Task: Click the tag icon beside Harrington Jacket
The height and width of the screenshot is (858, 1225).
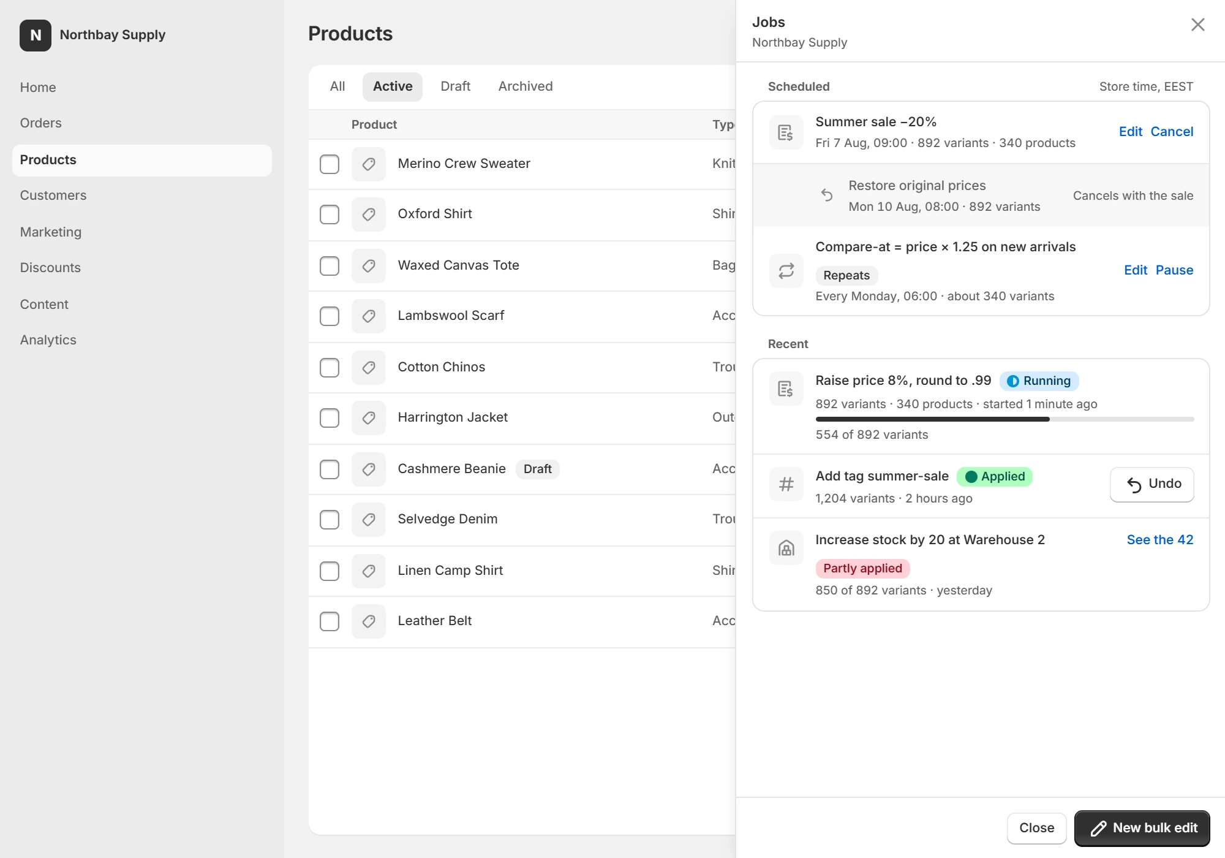Action: [369, 417]
